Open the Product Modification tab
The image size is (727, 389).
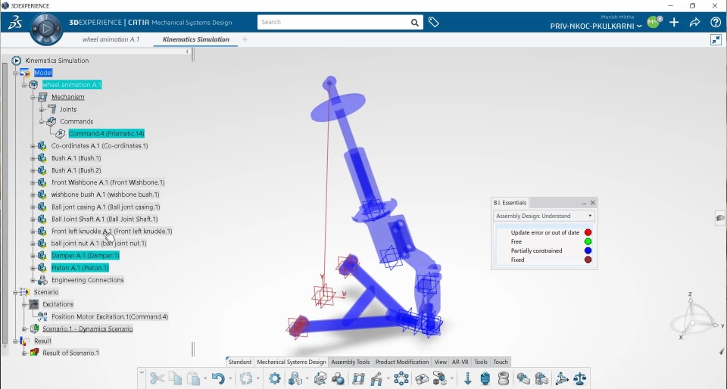(402, 363)
